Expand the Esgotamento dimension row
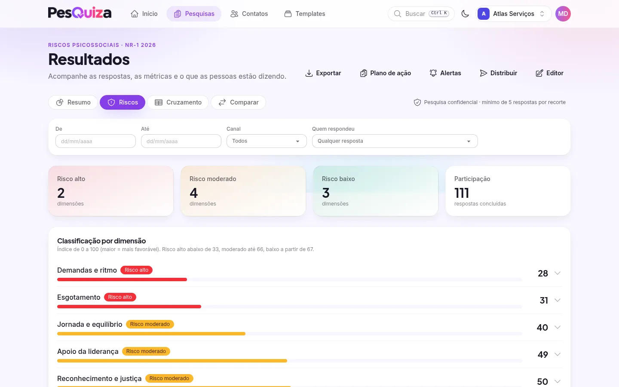The width and height of the screenshot is (619, 387). pos(558,301)
